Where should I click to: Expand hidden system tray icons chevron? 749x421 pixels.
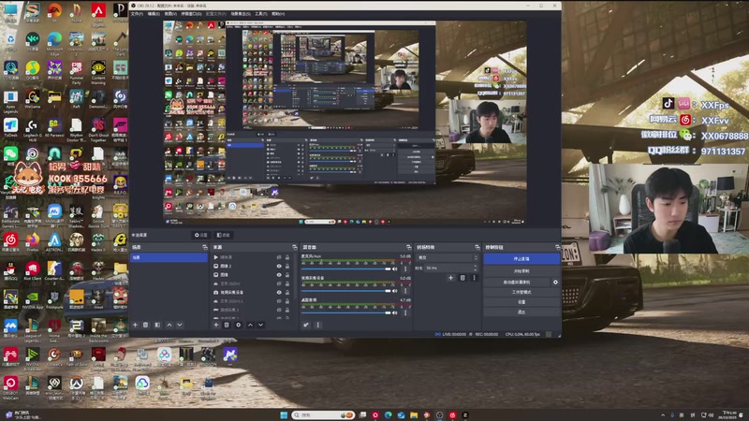click(663, 415)
